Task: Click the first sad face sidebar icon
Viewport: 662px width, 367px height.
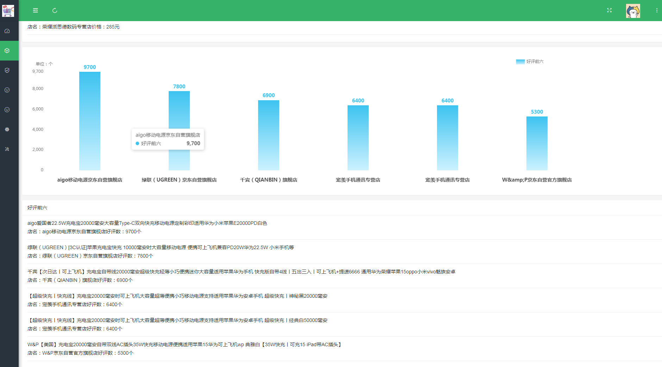Action: 7,90
